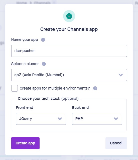
Task: Click the chevron arrow in JQuery selector
Action: click(x=60, y=119)
